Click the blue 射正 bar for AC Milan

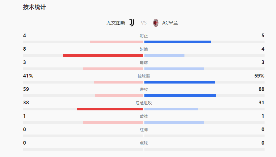pyautogui.click(x=178, y=42)
